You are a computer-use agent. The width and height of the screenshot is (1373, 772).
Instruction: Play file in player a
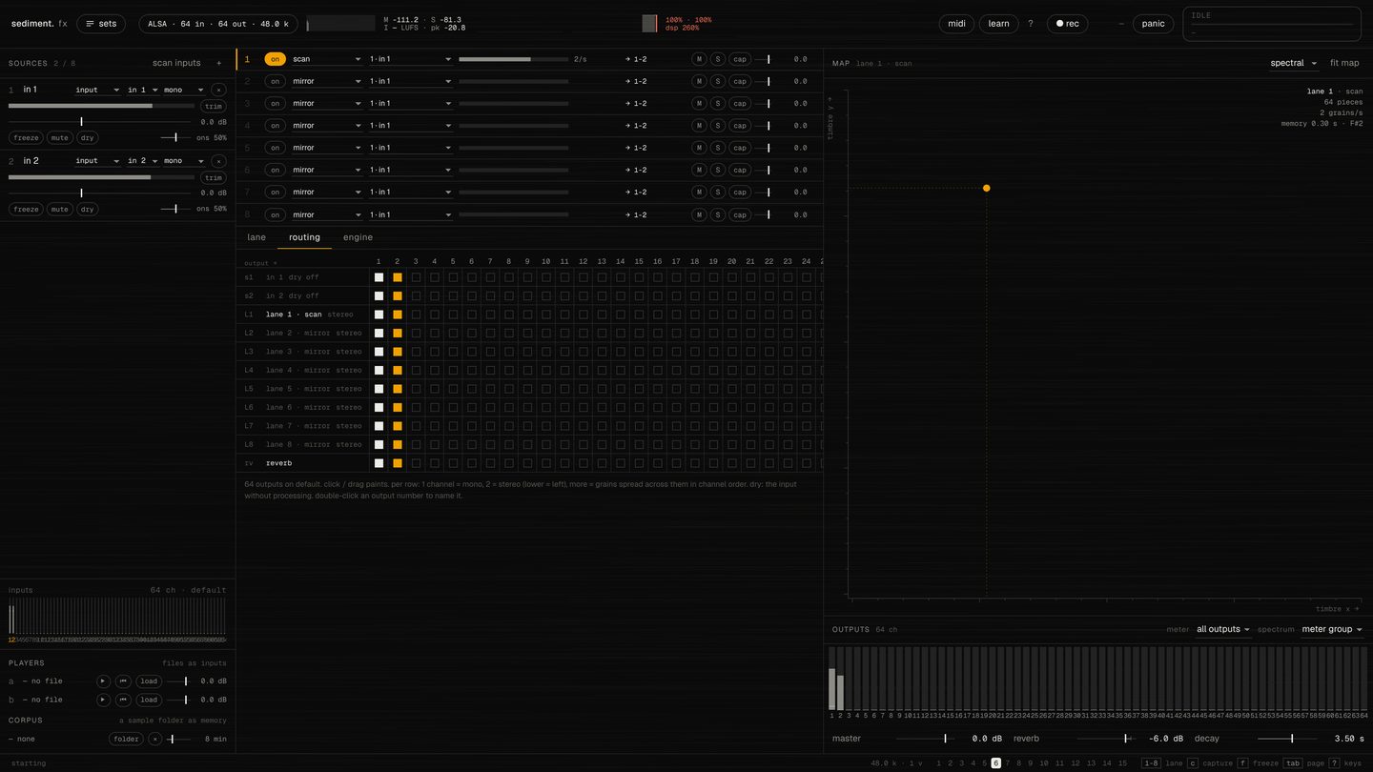(103, 681)
